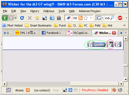129x104 pixels.
Task: Open the Most Visited bookmarks
Action: coord(12,25)
